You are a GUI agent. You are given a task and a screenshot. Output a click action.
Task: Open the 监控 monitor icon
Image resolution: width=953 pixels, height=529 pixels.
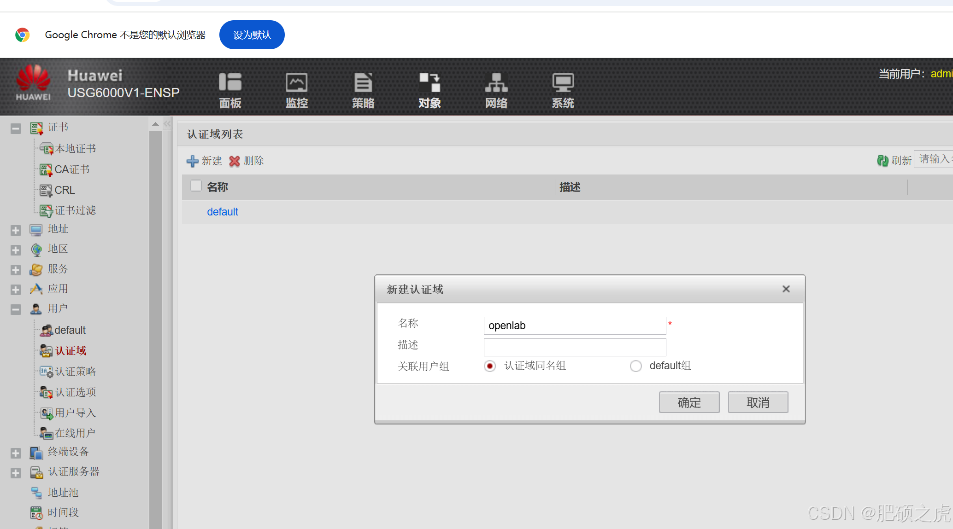click(296, 83)
